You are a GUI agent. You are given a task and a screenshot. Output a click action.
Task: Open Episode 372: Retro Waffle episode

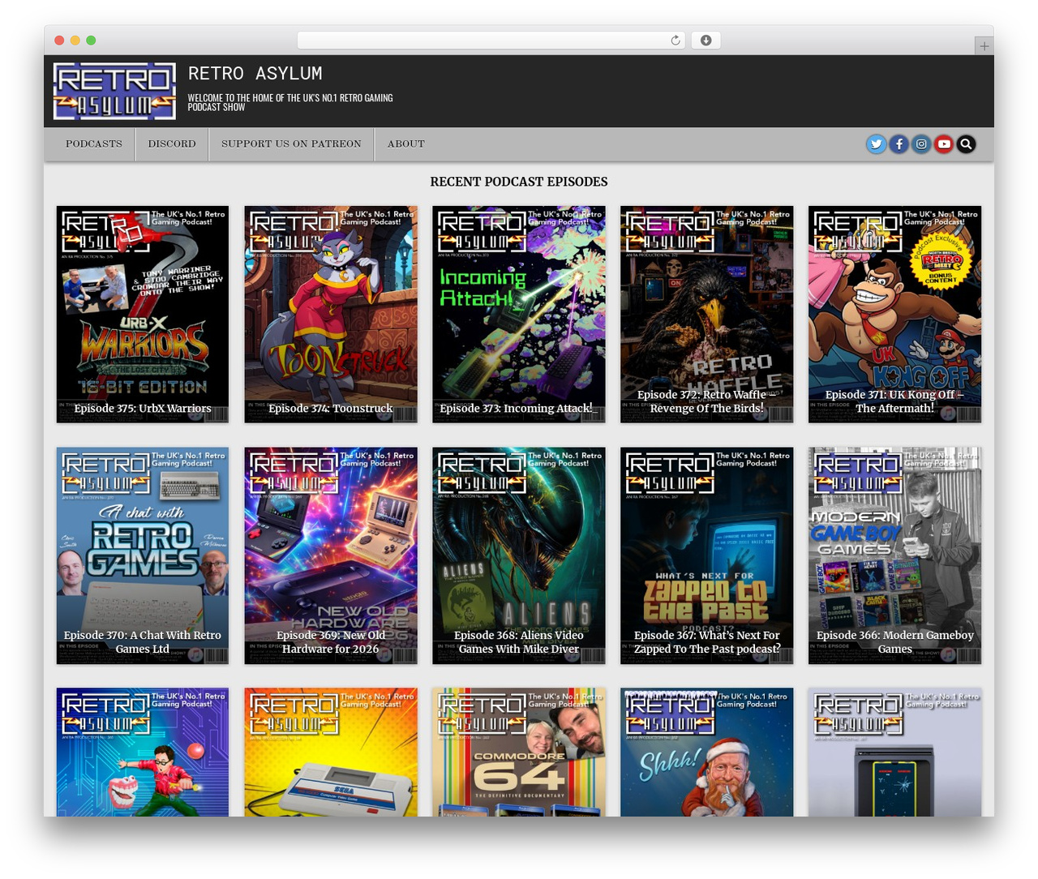point(707,314)
